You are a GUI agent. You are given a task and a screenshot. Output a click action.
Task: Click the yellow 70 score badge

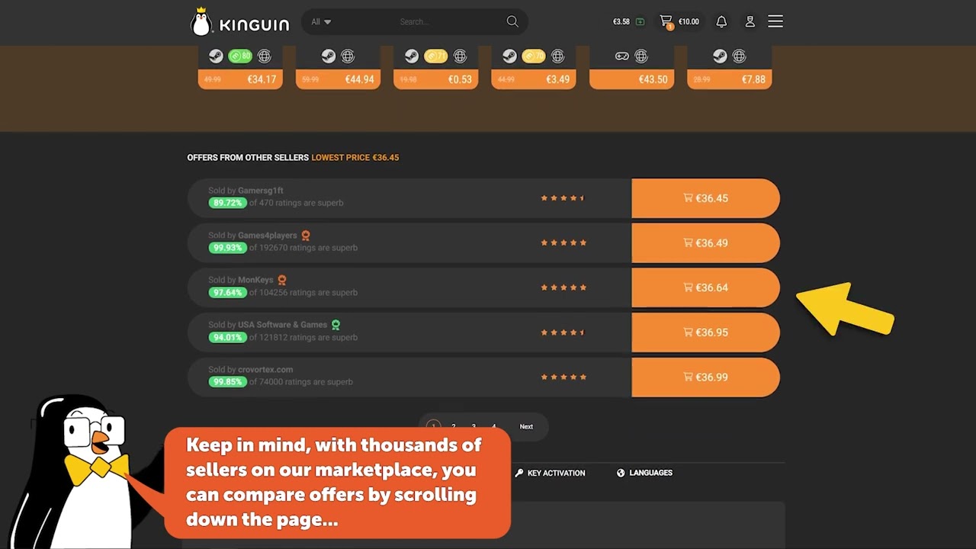click(534, 56)
